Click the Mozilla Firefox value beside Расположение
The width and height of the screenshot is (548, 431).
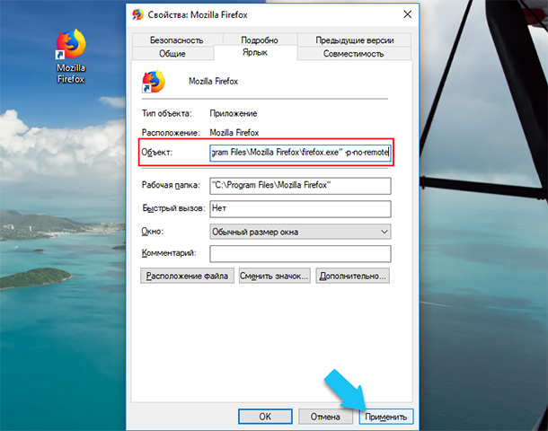pos(234,132)
